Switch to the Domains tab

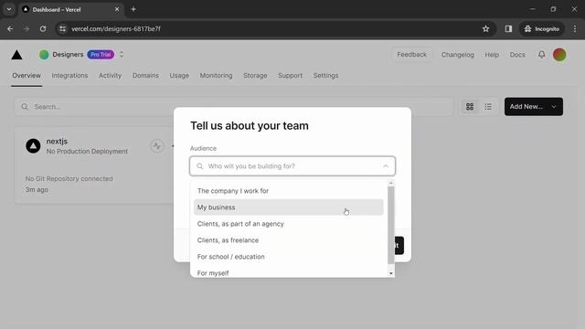pyautogui.click(x=145, y=75)
